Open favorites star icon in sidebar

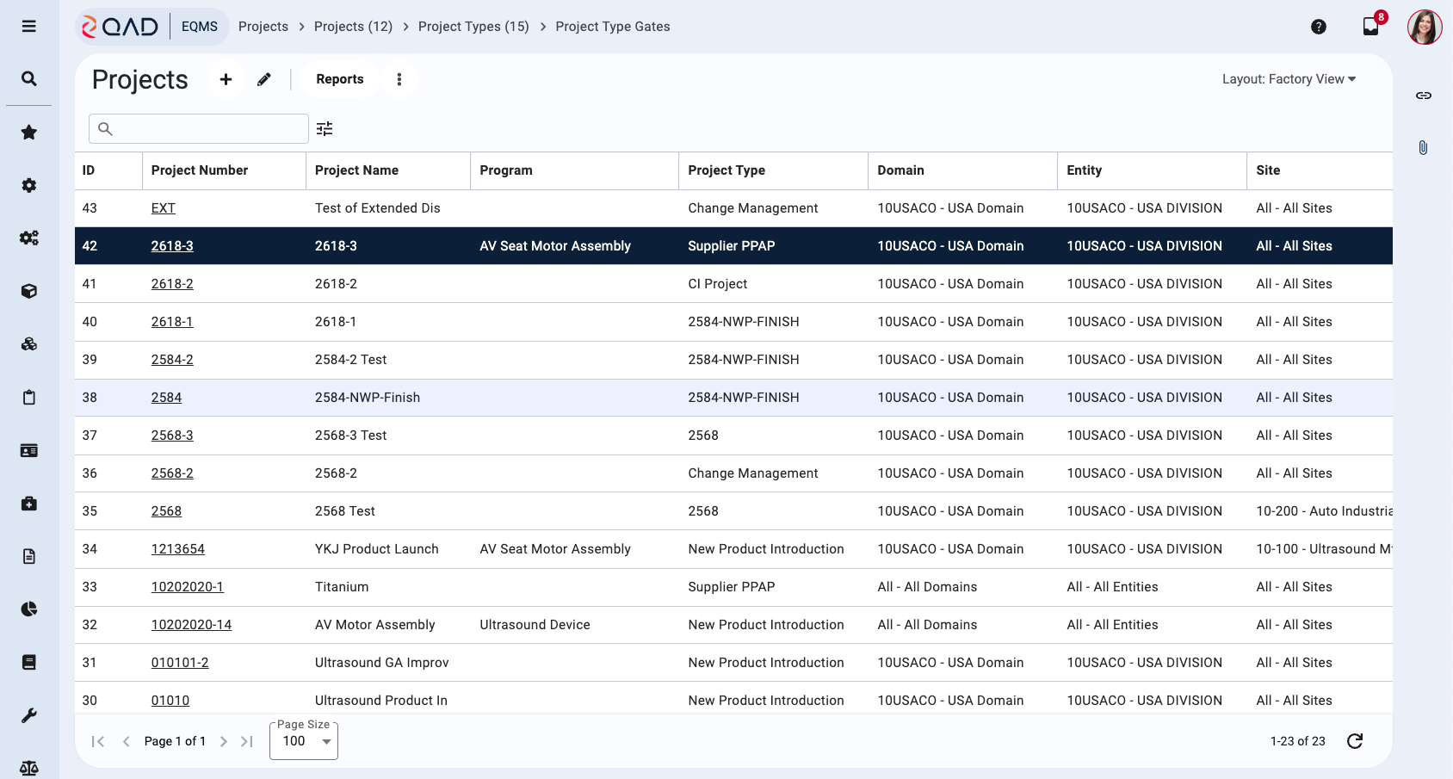[x=28, y=133]
